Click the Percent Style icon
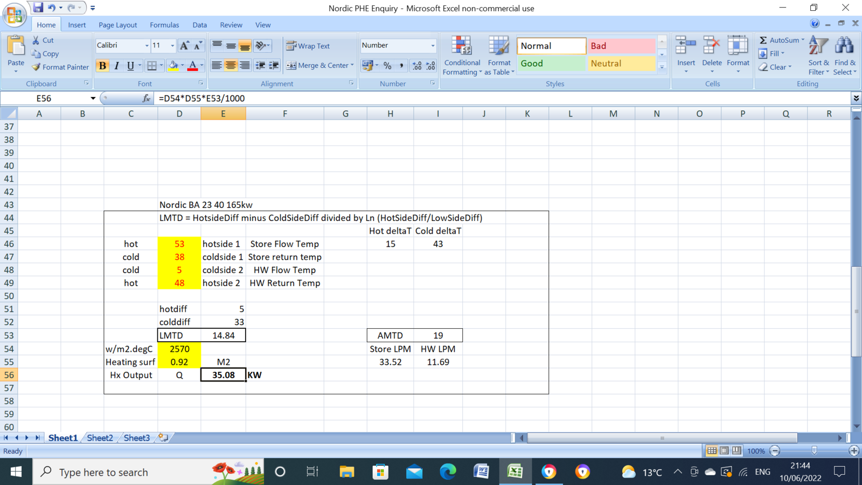 (387, 66)
